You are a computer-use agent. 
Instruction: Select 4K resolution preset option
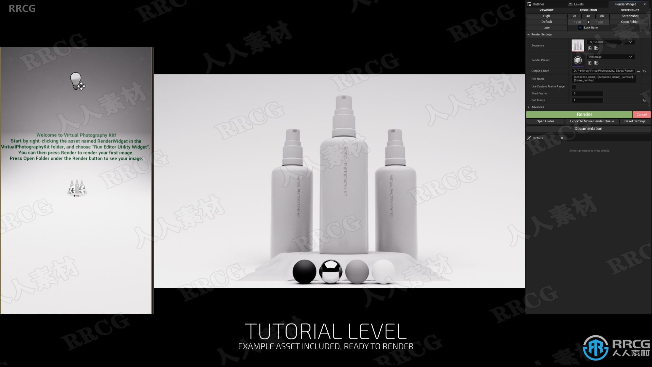(588, 16)
